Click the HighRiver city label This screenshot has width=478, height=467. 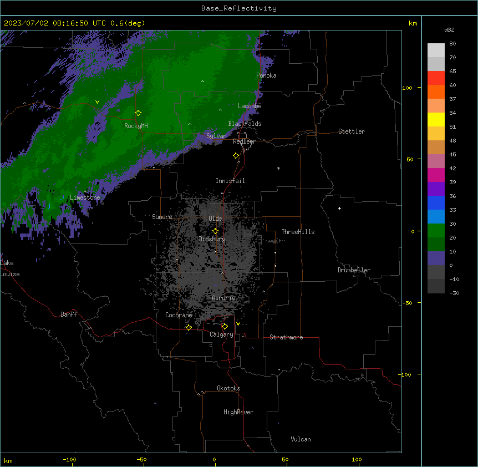click(238, 412)
